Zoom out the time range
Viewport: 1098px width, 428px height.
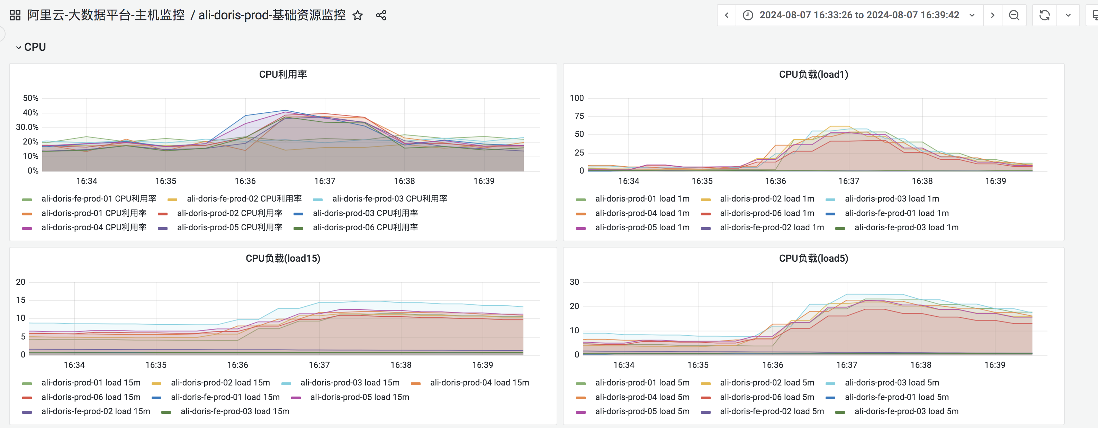pyautogui.click(x=1014, y=15)
